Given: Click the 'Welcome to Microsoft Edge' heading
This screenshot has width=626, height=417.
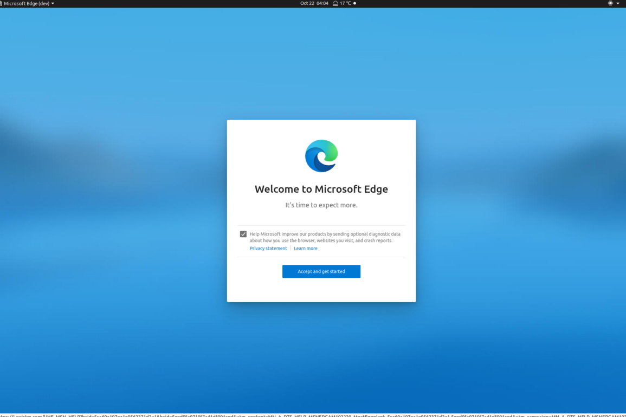Looking at the screenshot, I should pyautogui.click(x=321, y=189).
